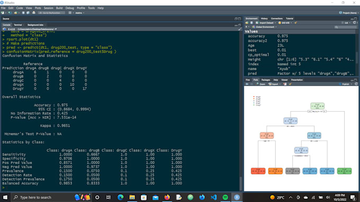Click the Environment search box
360x202 pixels.
click(345, 27)
